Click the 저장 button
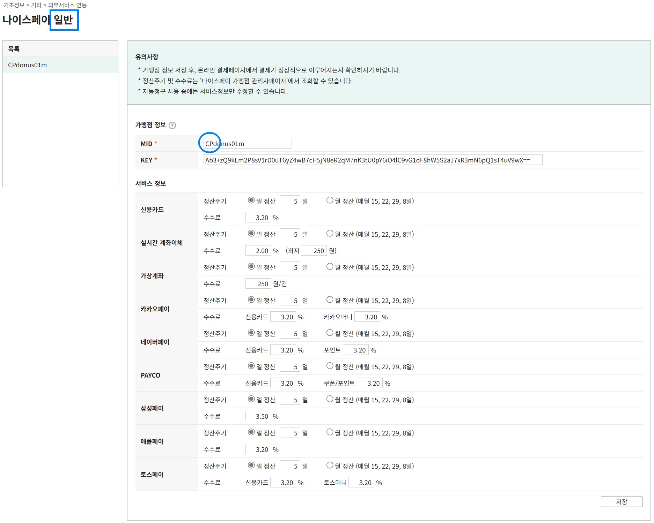The width and height of the screenshot is (654, 523). [x=621, y=501]
